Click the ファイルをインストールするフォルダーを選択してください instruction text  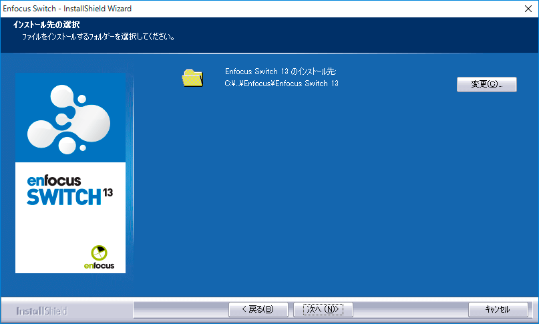(x=98, y=37)
